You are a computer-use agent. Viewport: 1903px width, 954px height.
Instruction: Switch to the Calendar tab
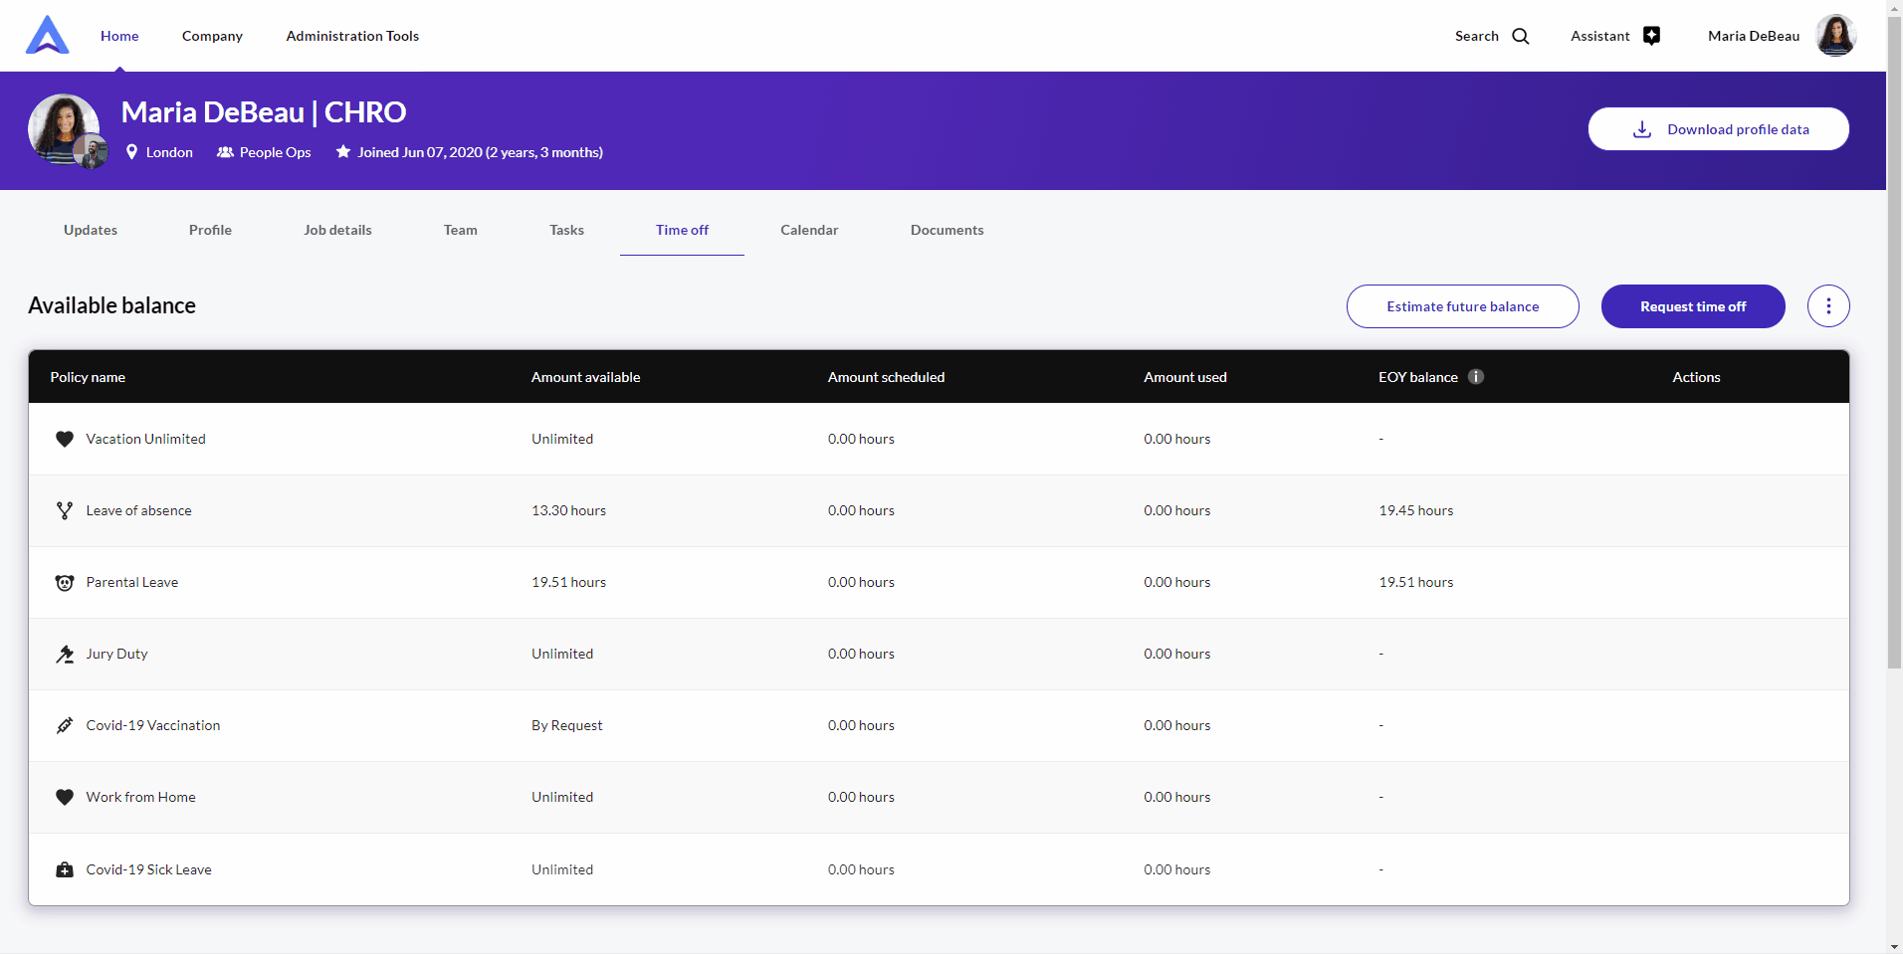pyautogui.click(x=808, y=230)
